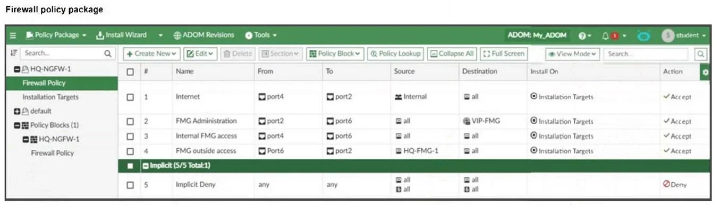
Task: Click the Name column header
Action: tap(185, 71)
